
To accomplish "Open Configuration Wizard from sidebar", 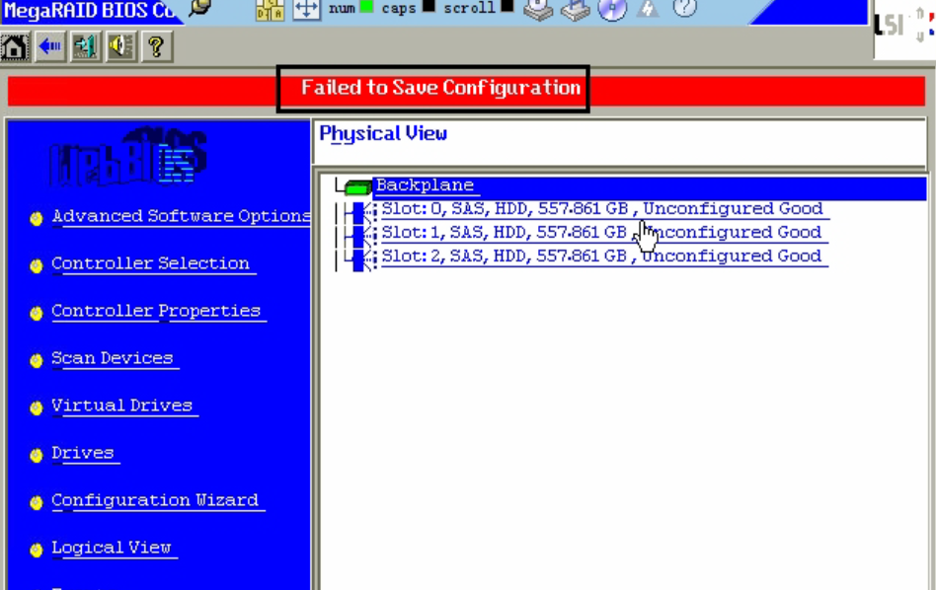I will (x=155, y=500).
